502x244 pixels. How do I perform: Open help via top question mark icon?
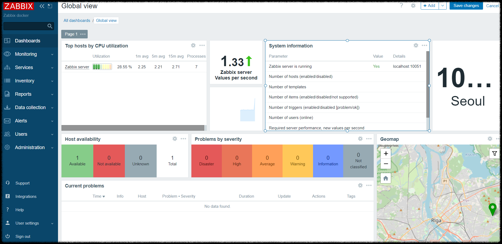[x=401, y=5]
